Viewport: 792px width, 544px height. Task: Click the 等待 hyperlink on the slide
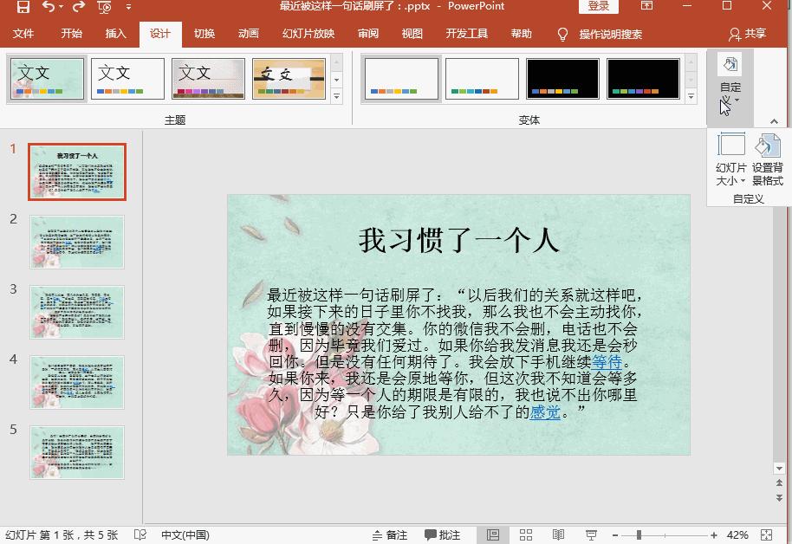pyautogui.click(x=607, y=361)
